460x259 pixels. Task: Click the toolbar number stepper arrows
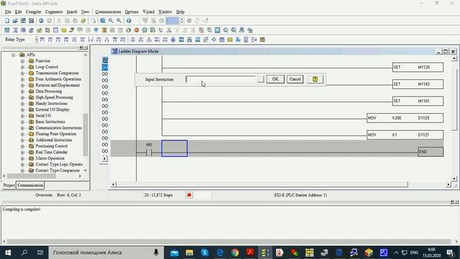(182, 21)
